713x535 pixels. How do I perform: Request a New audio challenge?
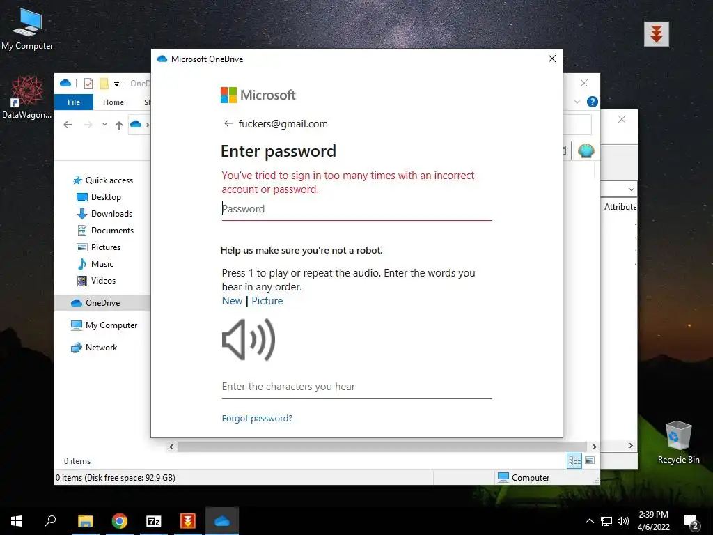232,301
